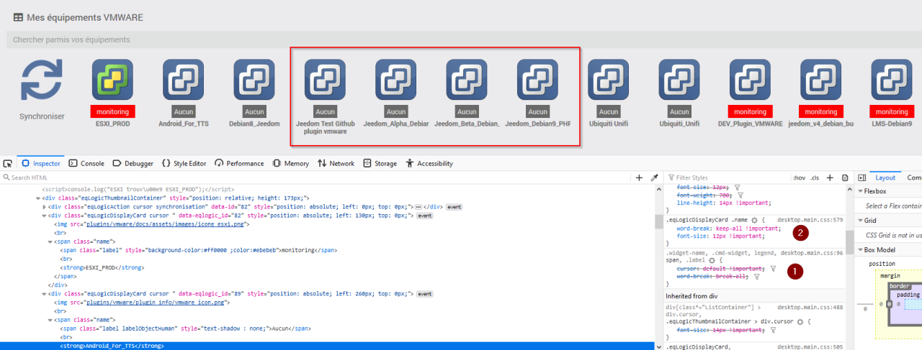Click selector highlighter icon next to .label
Image resolution: width=922 pixels, height=350 pixels.
[x=712, y=260]
